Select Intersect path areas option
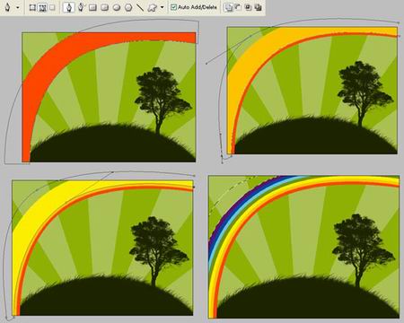The width and height of the screenshot is (404, 323). point(248,7)
